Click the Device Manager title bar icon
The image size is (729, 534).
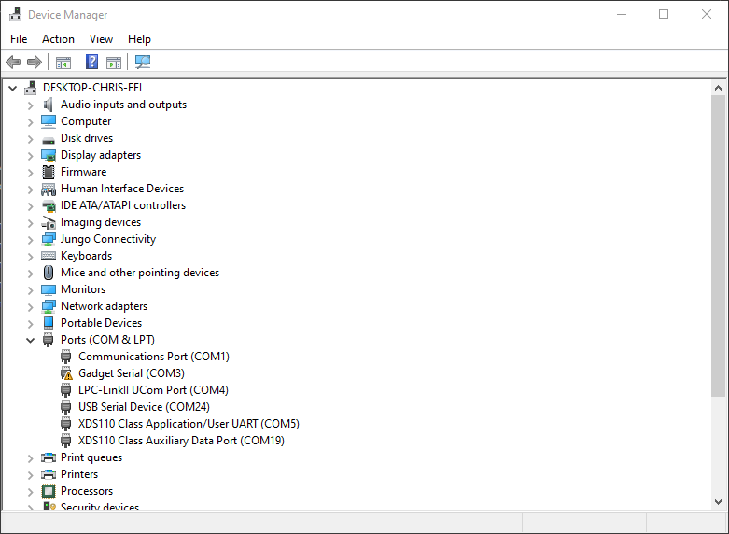pyautogui.click(x=15, y=14)
